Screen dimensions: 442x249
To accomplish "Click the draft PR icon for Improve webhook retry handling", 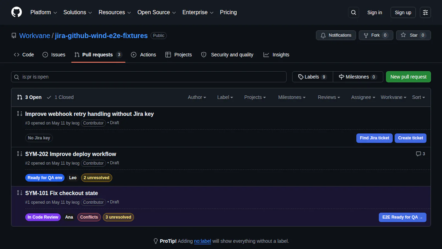I will (19, 114).
